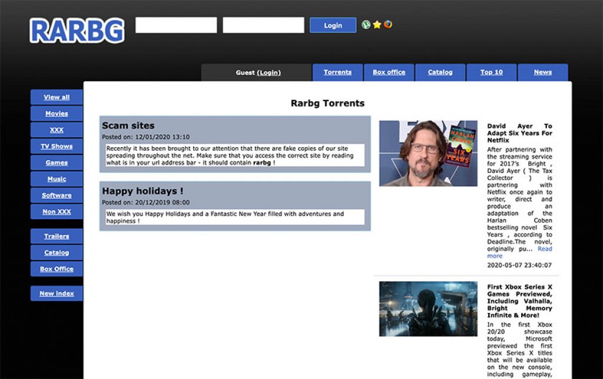Image resolution: width=603 pixels, height=379 pixels.
Task: Click the Firefox icon in header
Action: pos(388,24)
